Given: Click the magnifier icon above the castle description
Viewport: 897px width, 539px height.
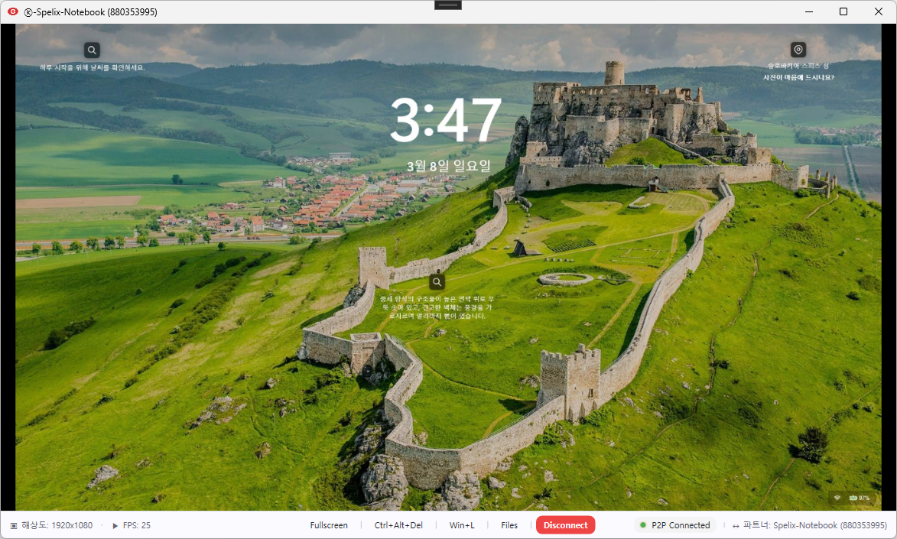Looking at the screenshot, I should point(437,281).
